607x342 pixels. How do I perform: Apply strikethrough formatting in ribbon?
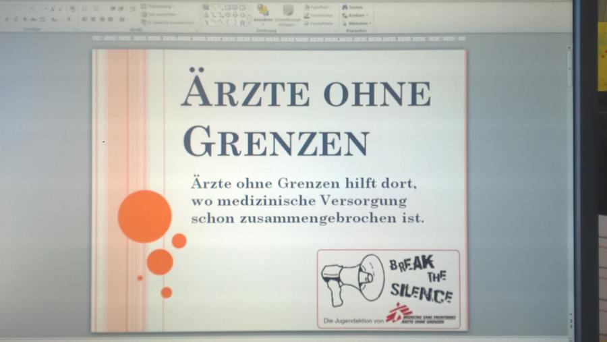tap(34, 19)
